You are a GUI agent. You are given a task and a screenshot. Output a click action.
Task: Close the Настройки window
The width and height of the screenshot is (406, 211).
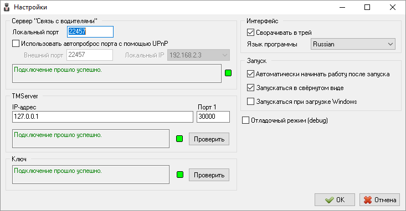pyautogui.click(x=393, y=7)
